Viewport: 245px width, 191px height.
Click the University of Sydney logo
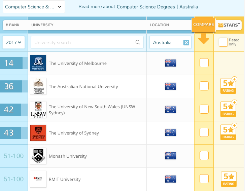tap(38, 133)
